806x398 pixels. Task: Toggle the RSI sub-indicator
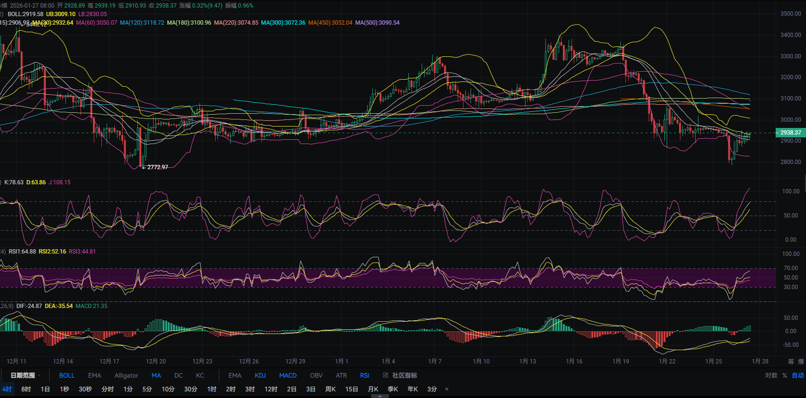[364, 375]
